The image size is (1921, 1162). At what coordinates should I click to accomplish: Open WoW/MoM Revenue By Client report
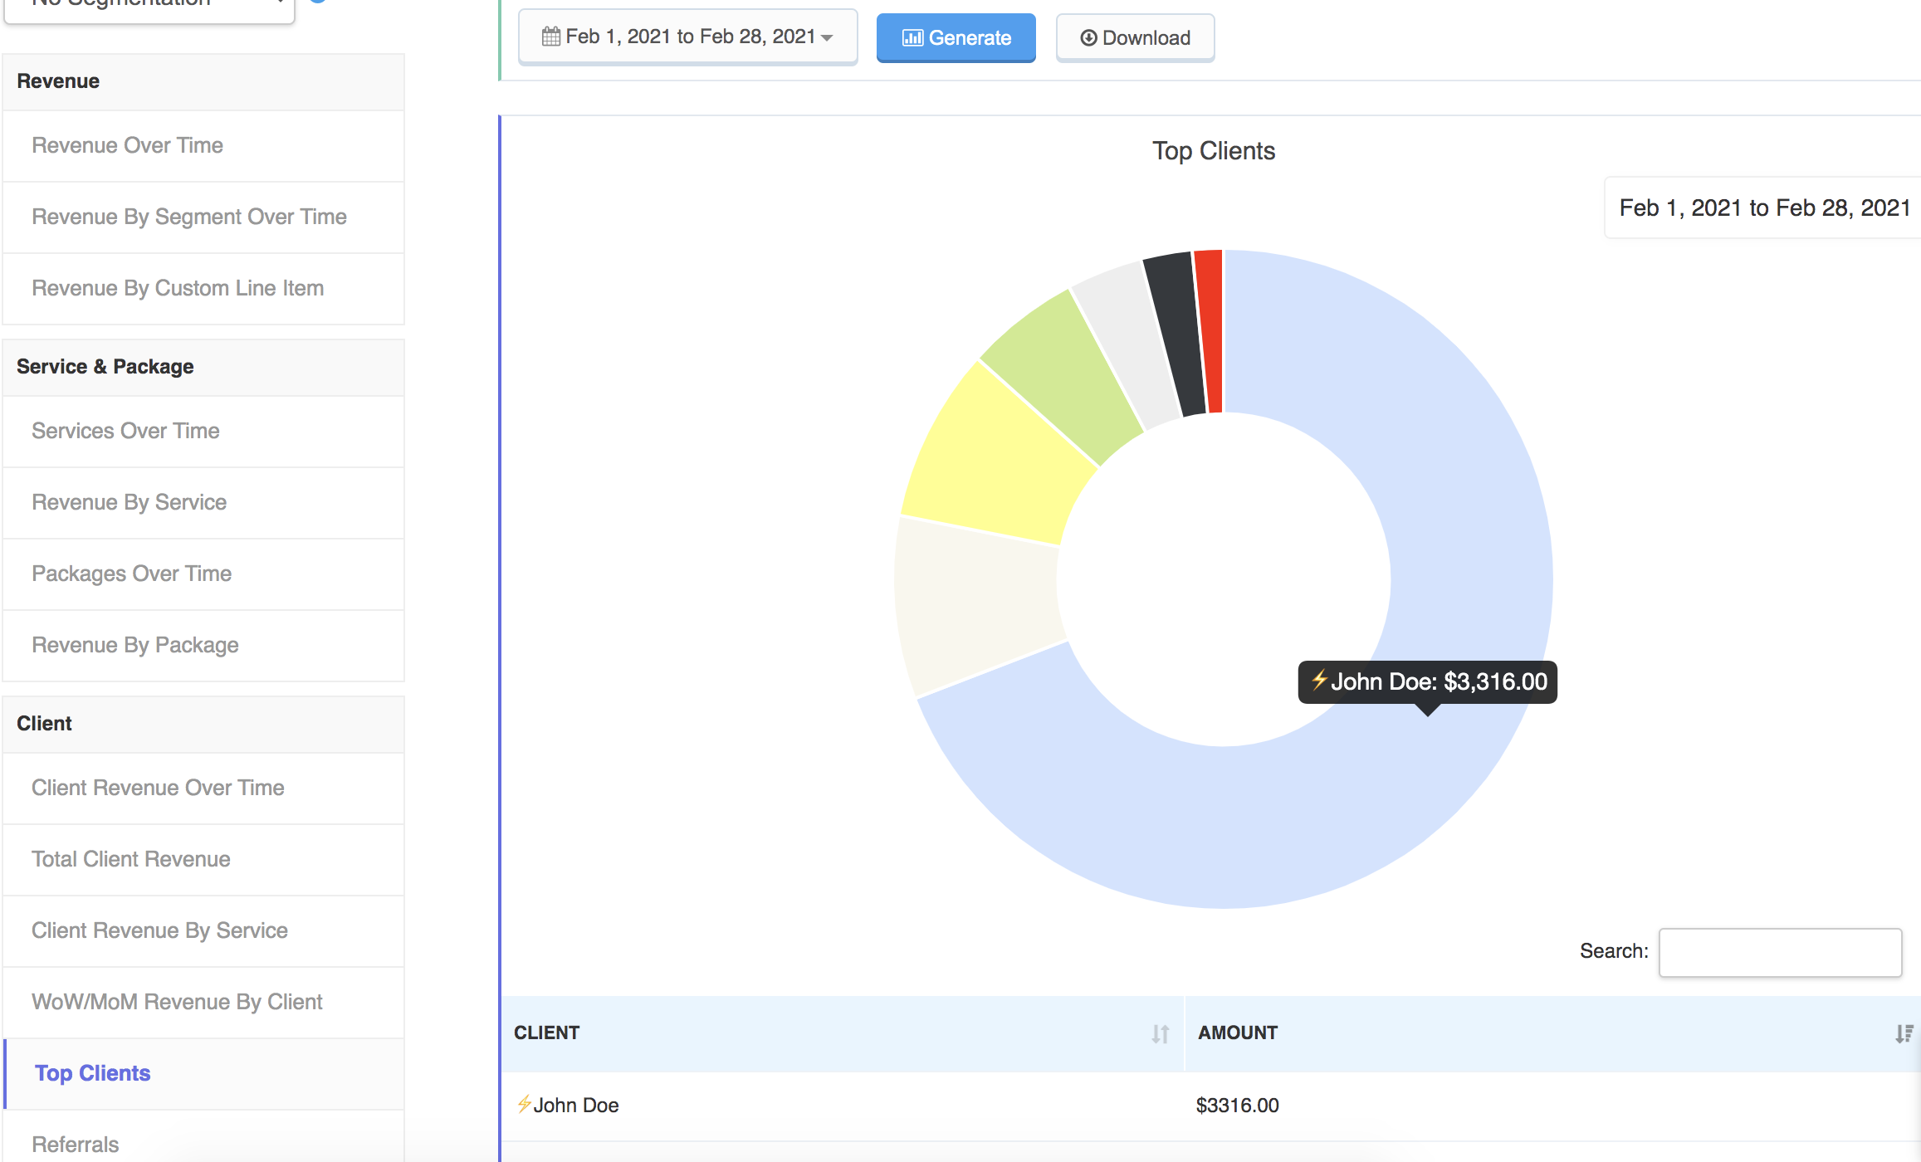[177, 1002]
